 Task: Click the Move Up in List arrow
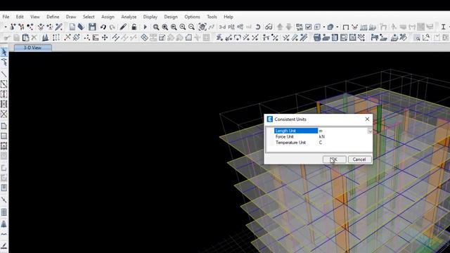point(280,27)
